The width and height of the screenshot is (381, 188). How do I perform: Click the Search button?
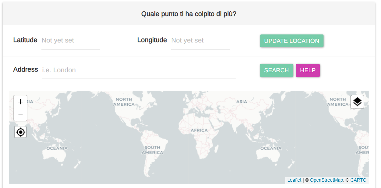tap(276, 70)
